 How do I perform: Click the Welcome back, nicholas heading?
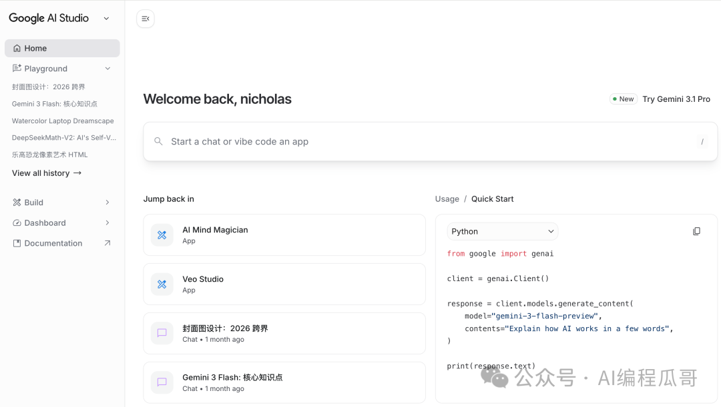[x=218, y=99]
